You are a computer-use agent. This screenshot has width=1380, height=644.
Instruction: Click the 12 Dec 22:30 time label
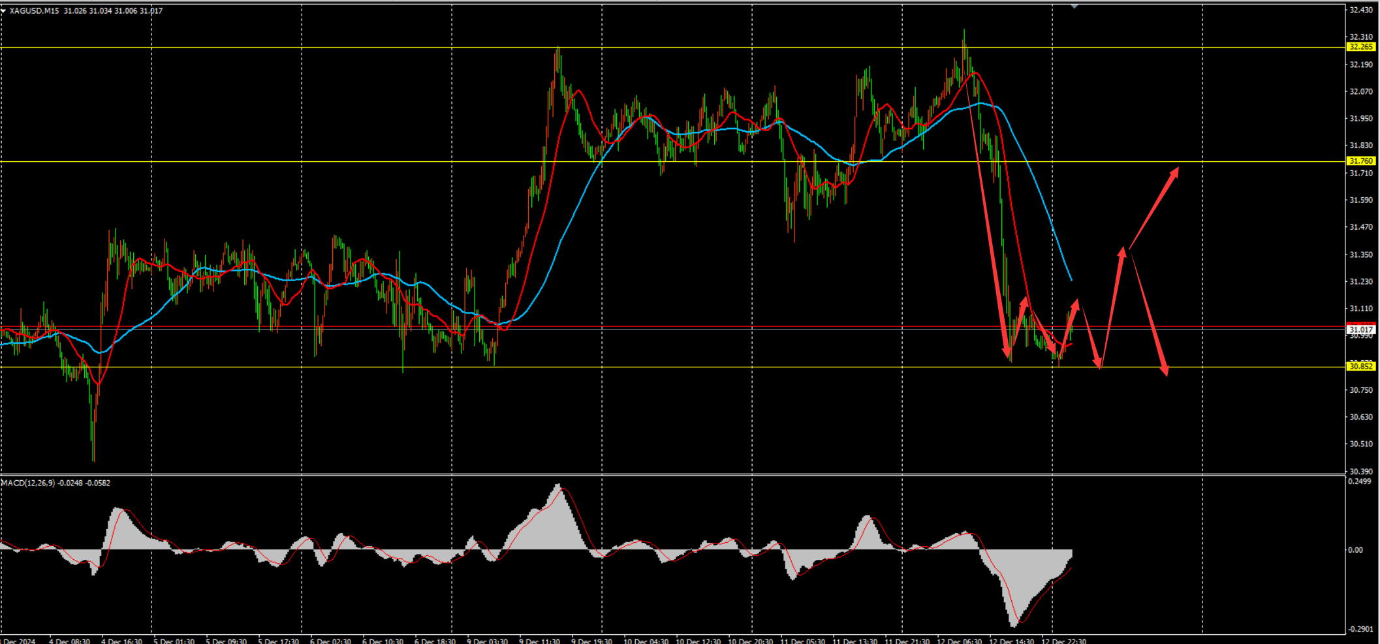click(x=1063, y=641)
